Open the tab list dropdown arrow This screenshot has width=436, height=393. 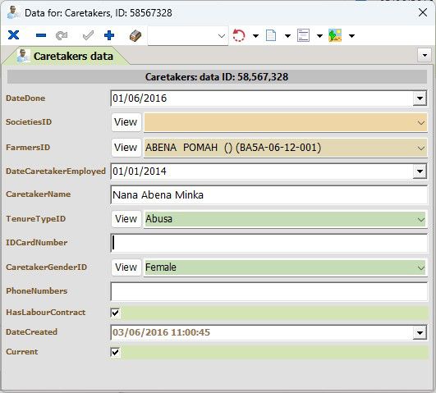point(425,55)
